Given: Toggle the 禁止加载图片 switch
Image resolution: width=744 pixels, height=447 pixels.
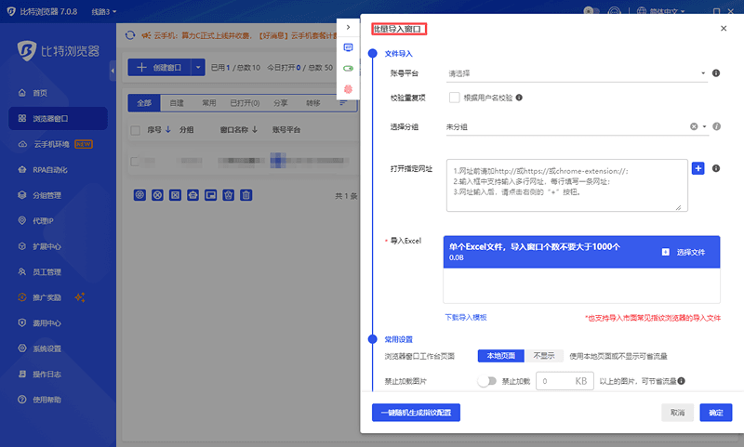Looking at the screenshot, I should [x=486, y=381].
